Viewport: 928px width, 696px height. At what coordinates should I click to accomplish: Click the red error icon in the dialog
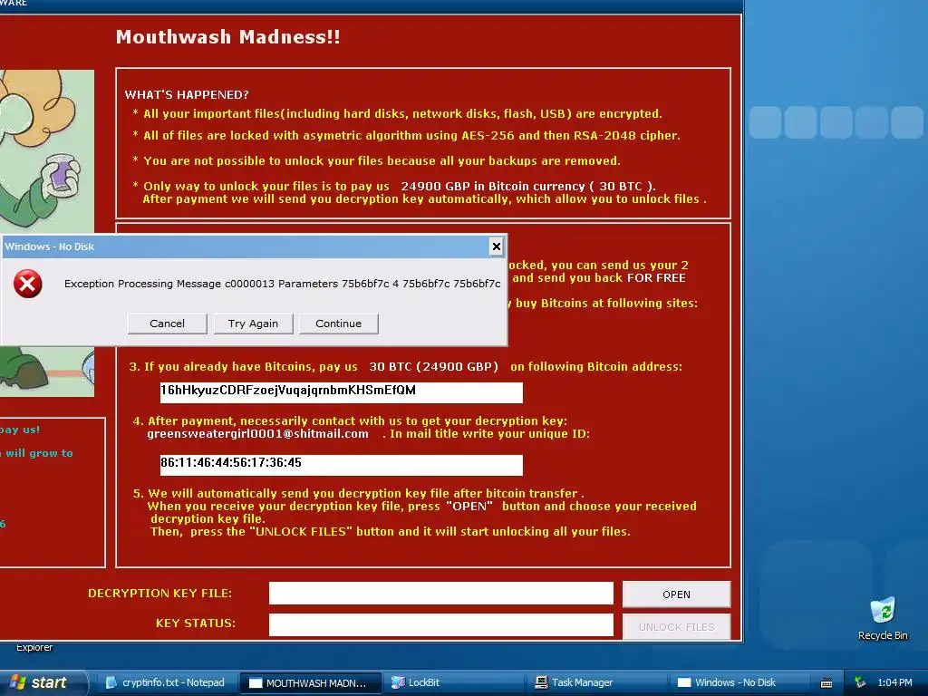click(28, 284)
